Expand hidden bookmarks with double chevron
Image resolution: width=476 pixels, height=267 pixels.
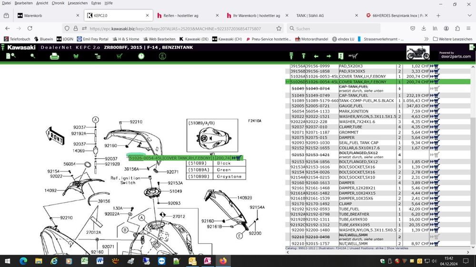point(426,39)
